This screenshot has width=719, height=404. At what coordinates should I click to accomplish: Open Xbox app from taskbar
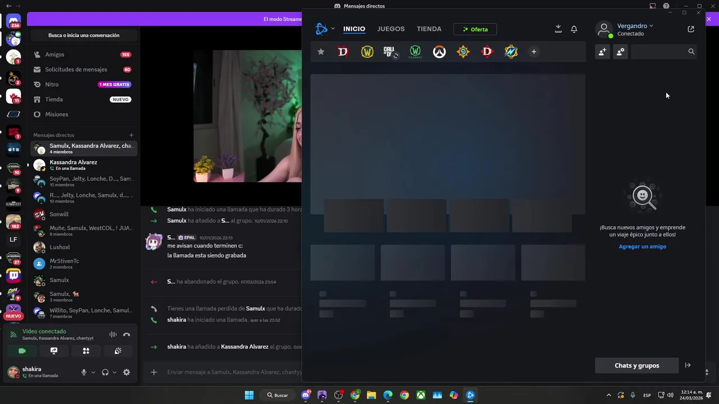click(421, 395)
